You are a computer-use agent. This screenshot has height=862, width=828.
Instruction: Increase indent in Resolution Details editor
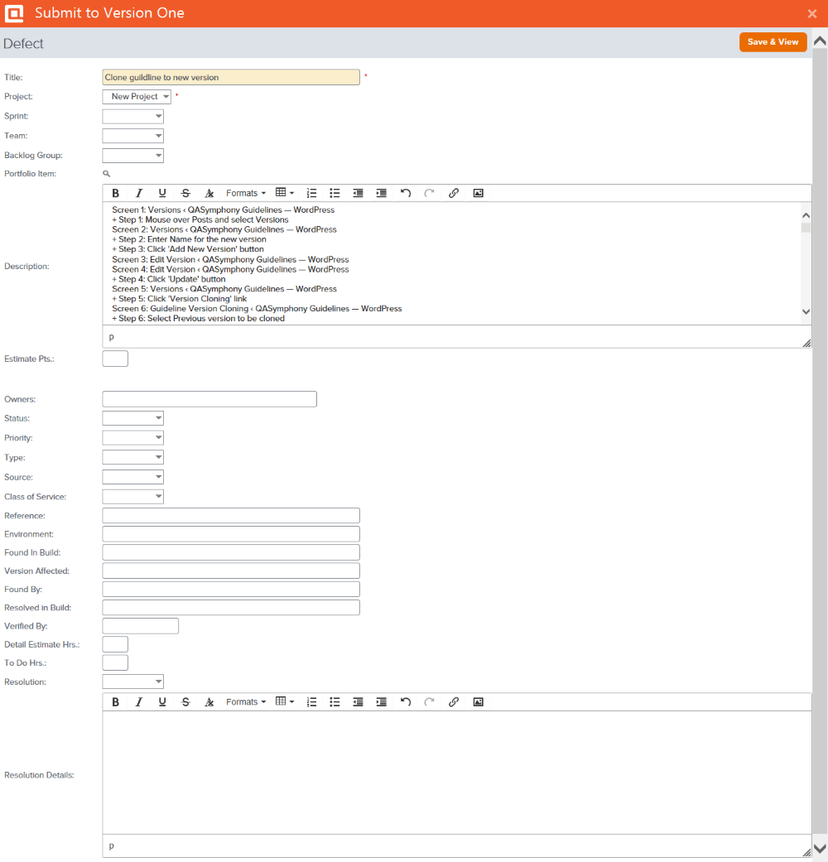point(381,702)
